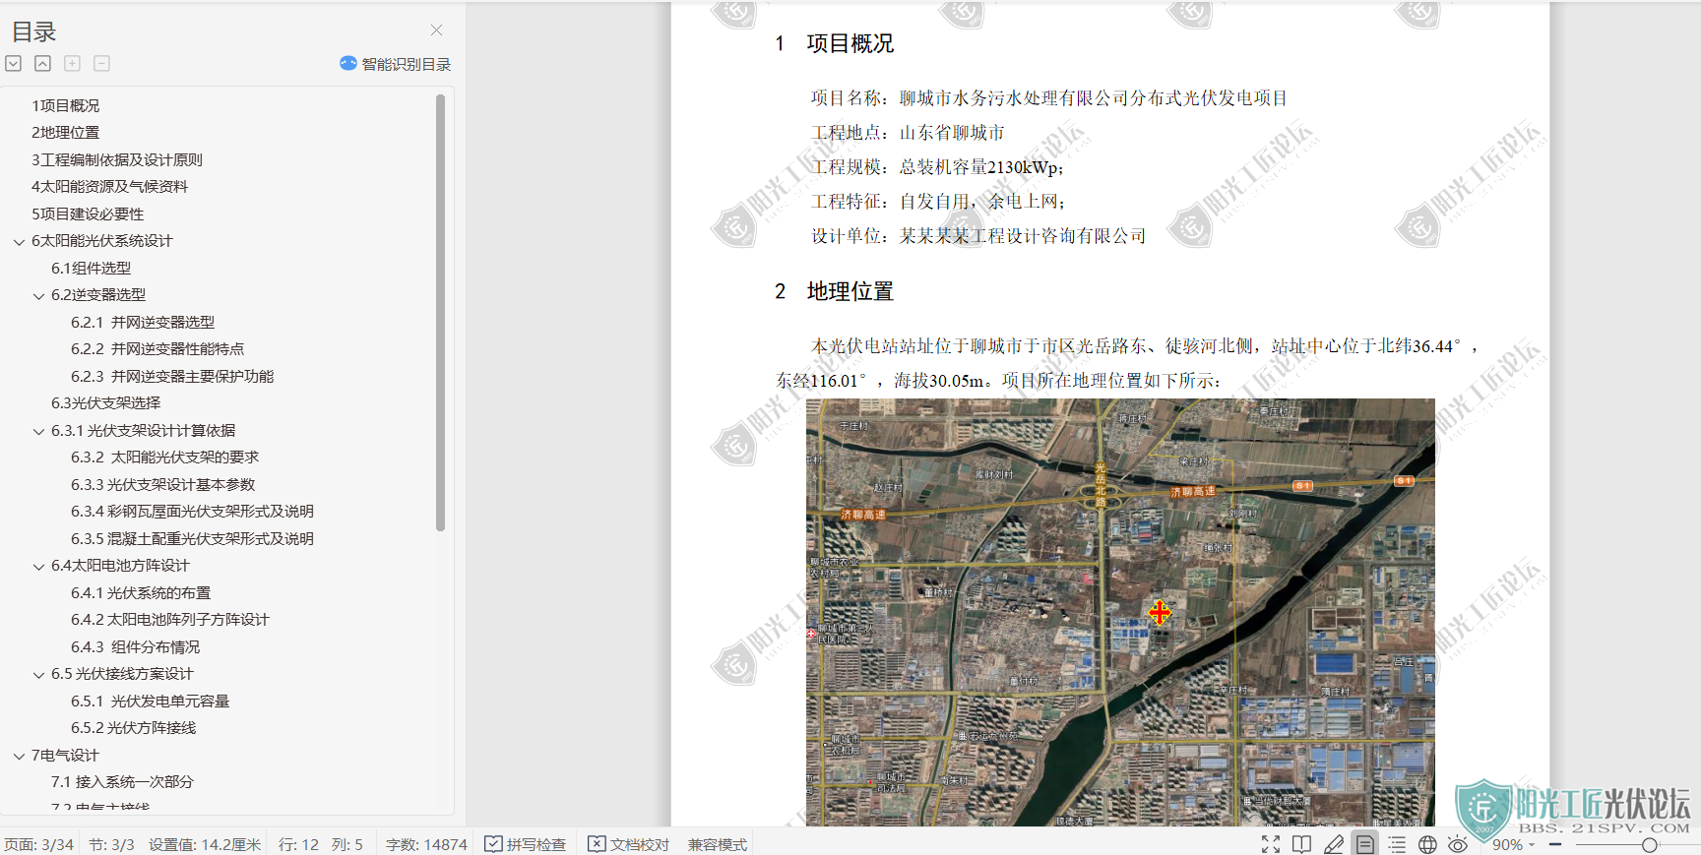The width and height of the screenshot is (1701, 855).
Task: Select 6.4.3 组件分布情况
Action: tap(135, 646)
